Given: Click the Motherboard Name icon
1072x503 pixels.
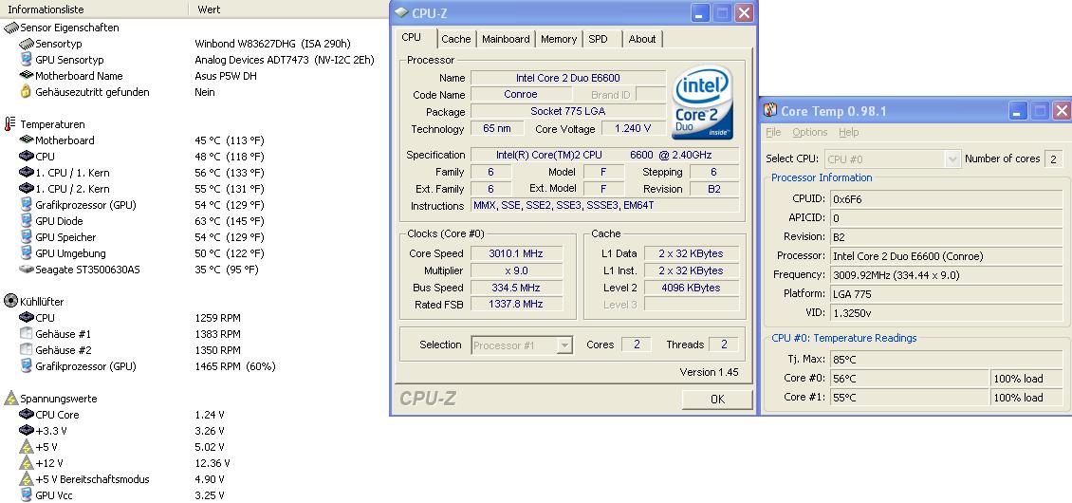Looking at the screenshot, I should (x=27, y=75).
